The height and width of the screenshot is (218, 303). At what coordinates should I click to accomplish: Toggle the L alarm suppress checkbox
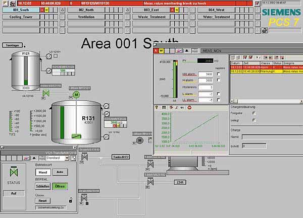pos(218,93)
